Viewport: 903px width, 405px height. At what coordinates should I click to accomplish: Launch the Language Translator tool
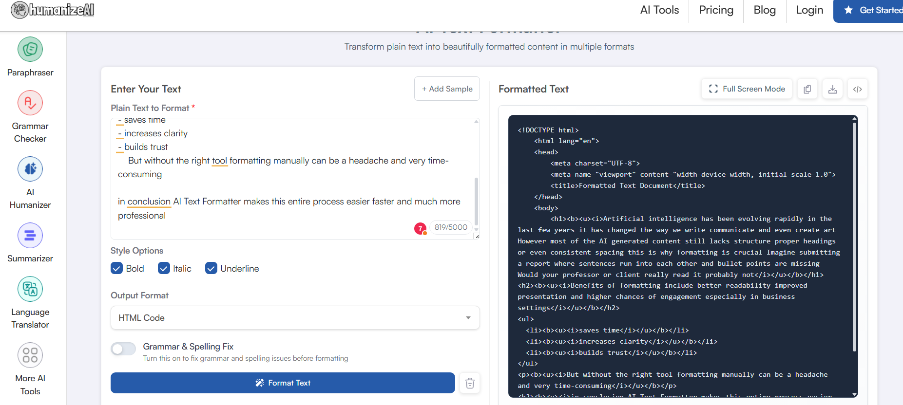point(30,289)
